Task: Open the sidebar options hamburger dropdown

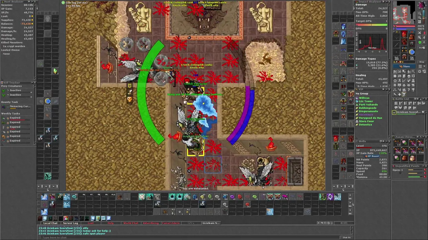Action: [422, 66]
